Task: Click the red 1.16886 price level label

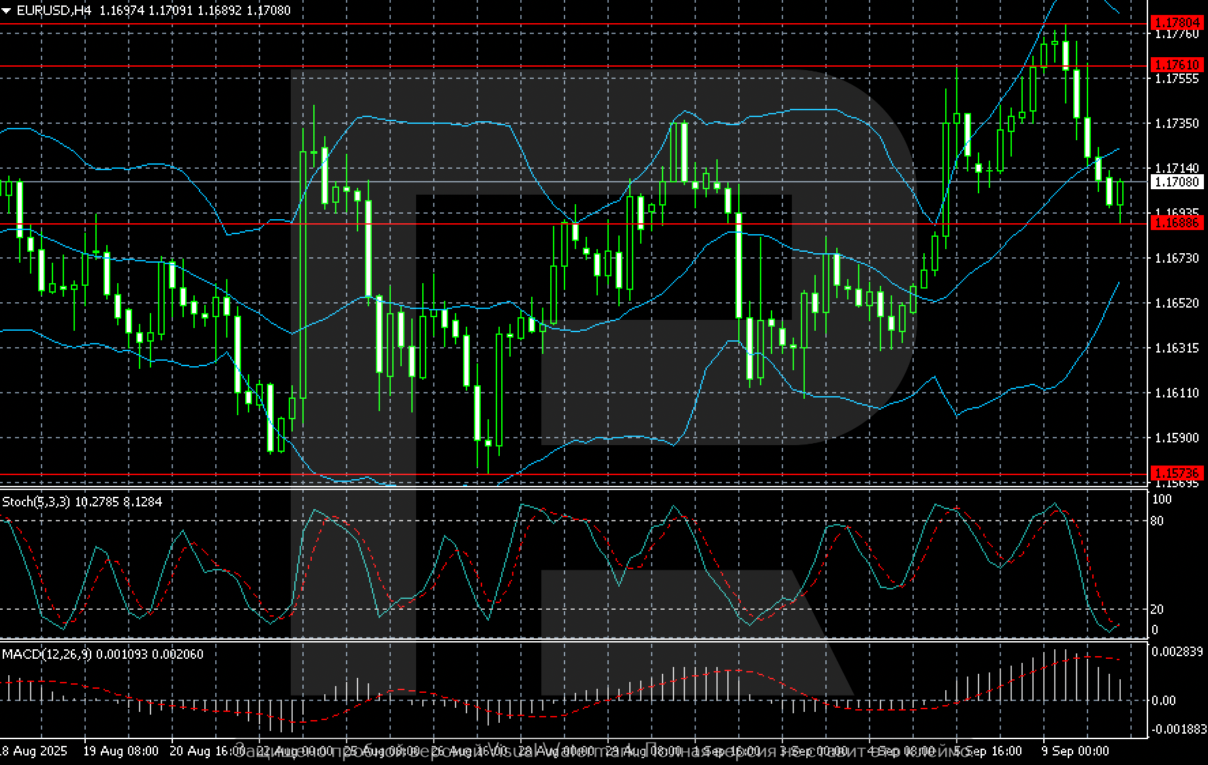Action: pos(1176,223)
